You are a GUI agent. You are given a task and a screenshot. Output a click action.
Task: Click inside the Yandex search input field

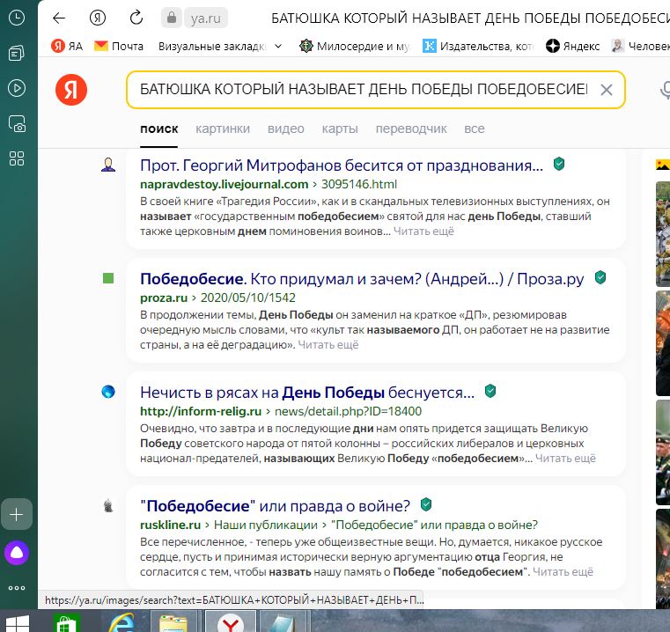point(361,90)
